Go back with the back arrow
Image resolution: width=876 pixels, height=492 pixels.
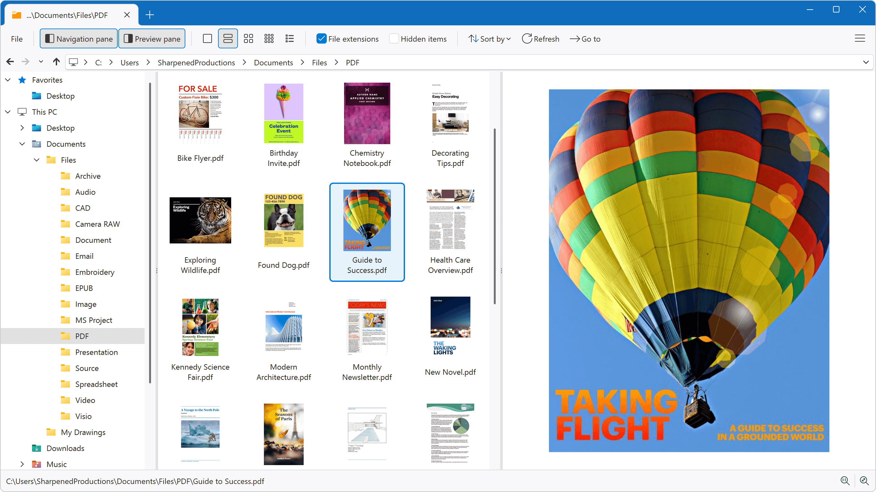tap(10, 62)
